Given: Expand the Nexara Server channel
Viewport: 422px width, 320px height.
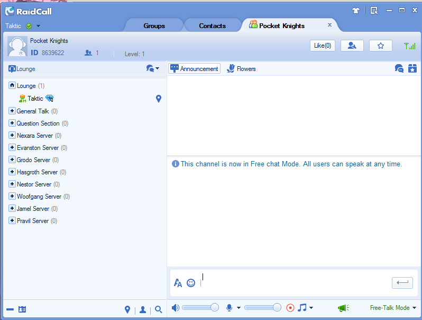Looking at the screenshot, I should click(12, 135).
